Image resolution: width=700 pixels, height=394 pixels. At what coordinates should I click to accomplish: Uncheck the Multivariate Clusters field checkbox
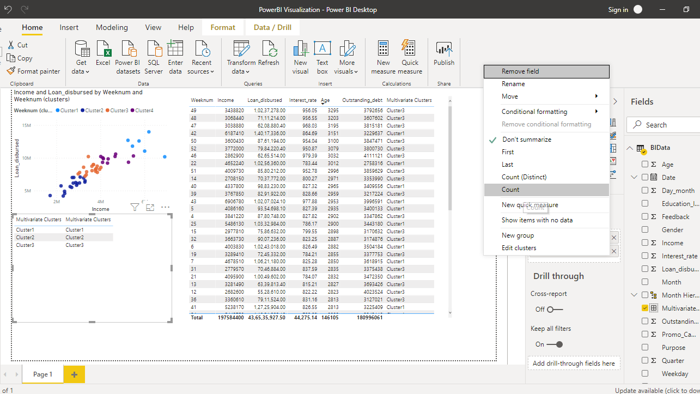[645, 308]
